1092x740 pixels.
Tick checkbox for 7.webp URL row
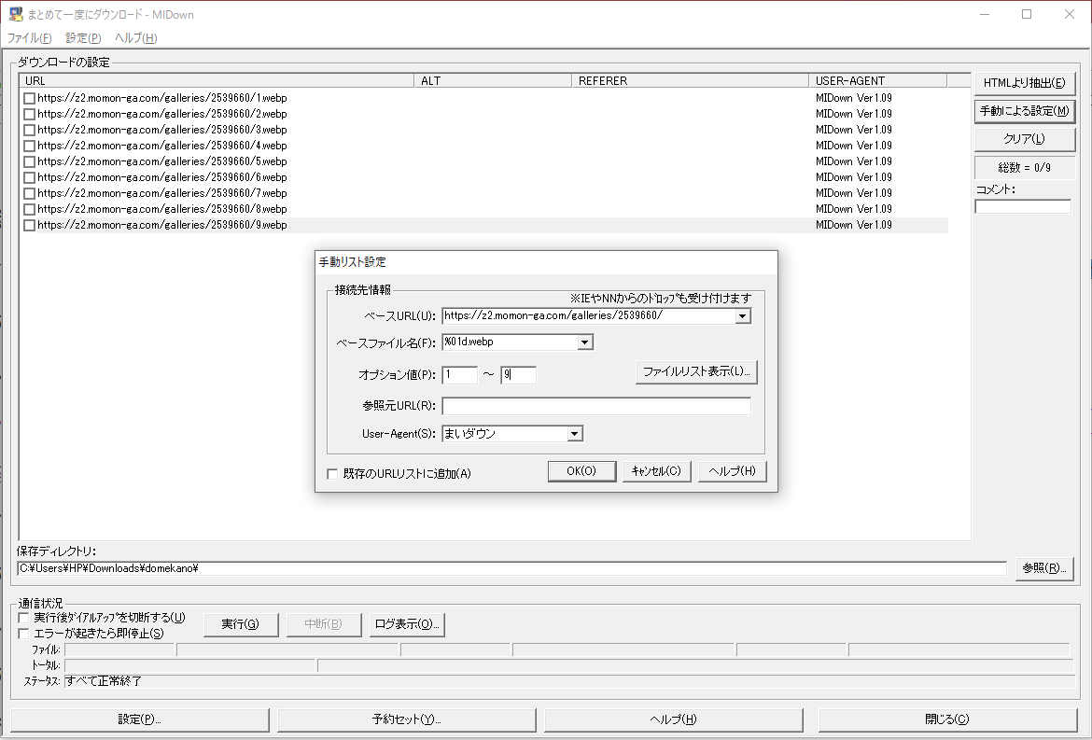[x=29, y=193]
